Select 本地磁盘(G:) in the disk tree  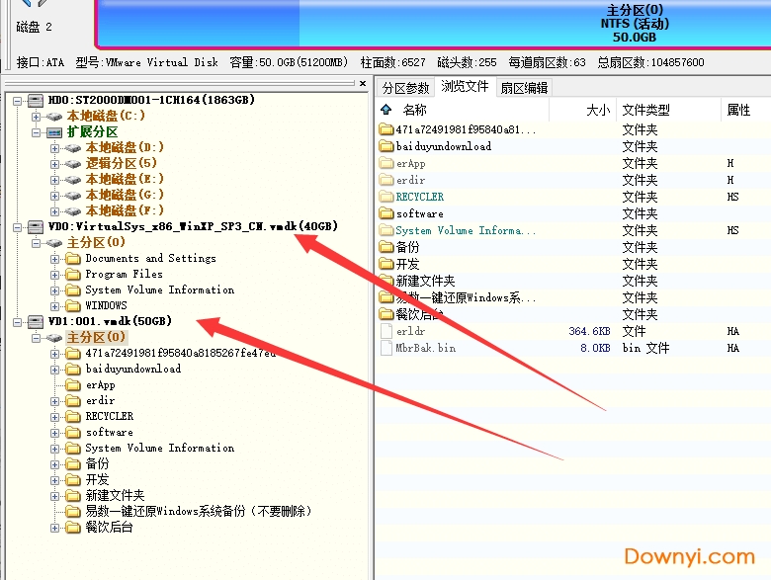tap(125, 195)
